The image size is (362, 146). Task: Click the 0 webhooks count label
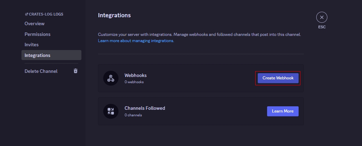click(134, 82)
